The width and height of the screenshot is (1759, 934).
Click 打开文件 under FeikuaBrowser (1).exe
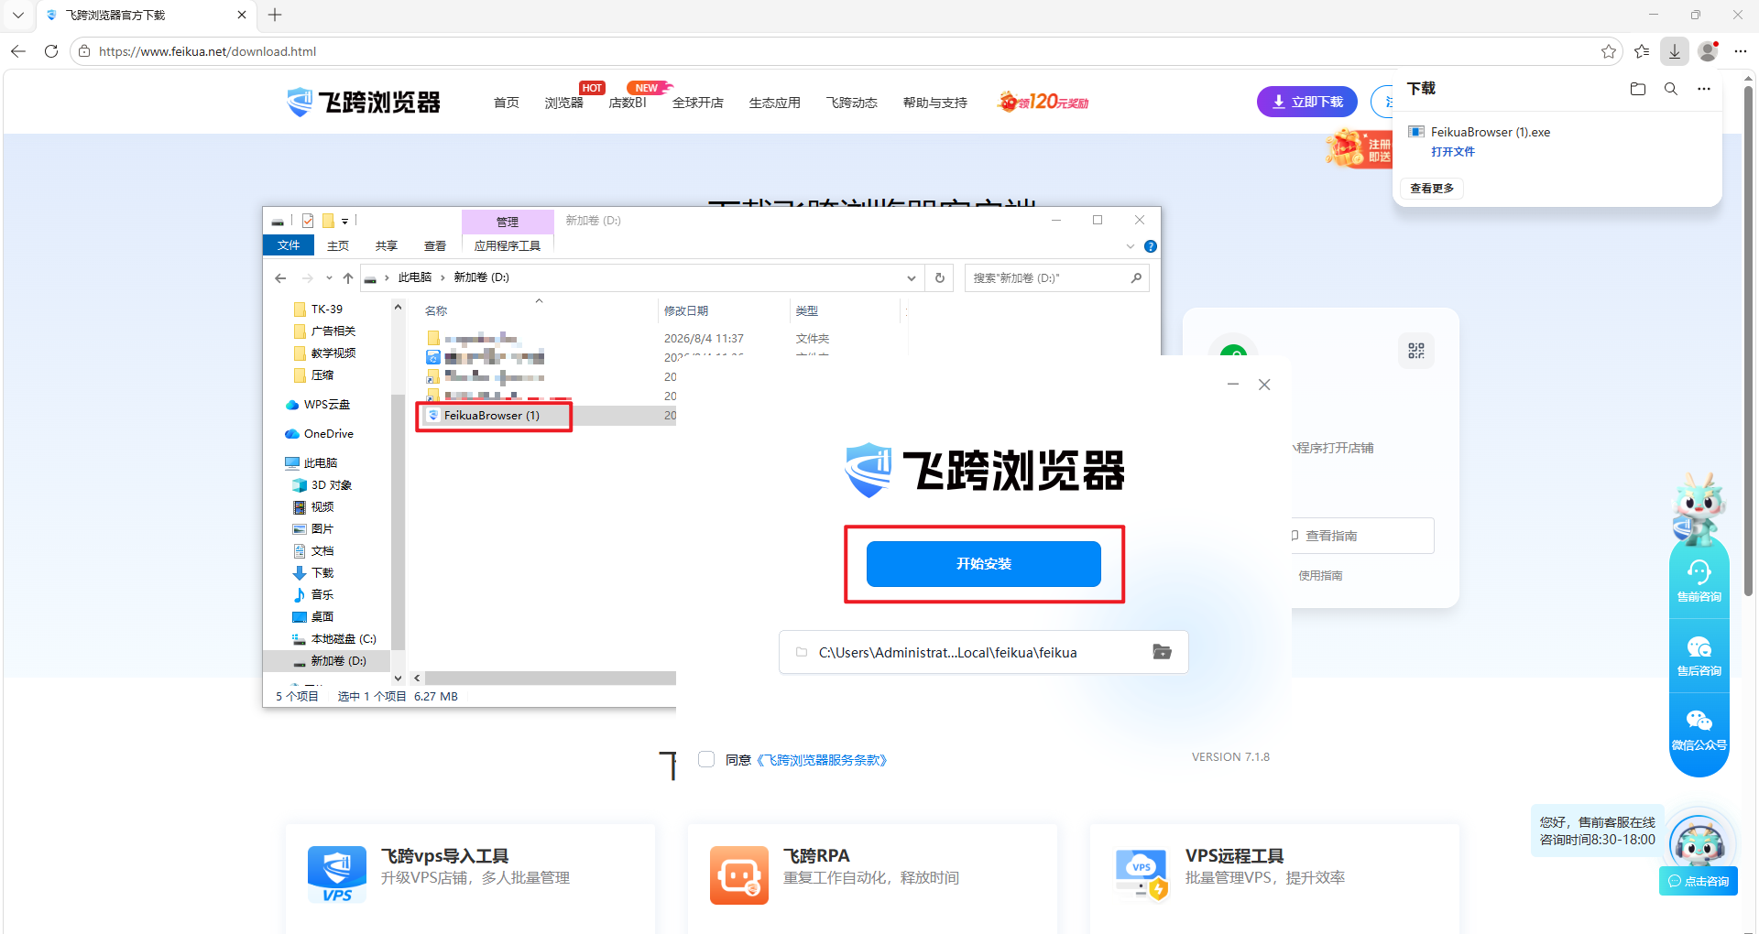(x=1453, y=152)
